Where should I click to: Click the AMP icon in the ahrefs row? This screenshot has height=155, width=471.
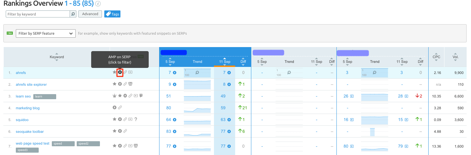pyautogui.click(x=120, y=72)
